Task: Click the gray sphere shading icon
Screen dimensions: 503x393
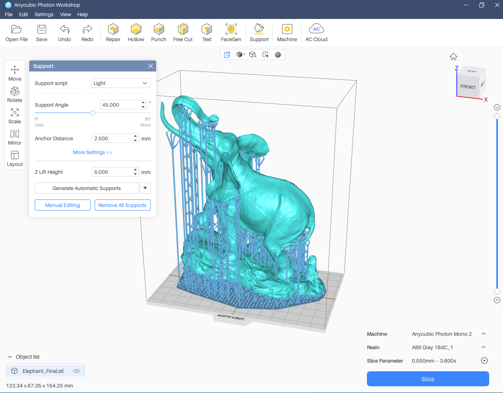Action: tap(278, 55)
